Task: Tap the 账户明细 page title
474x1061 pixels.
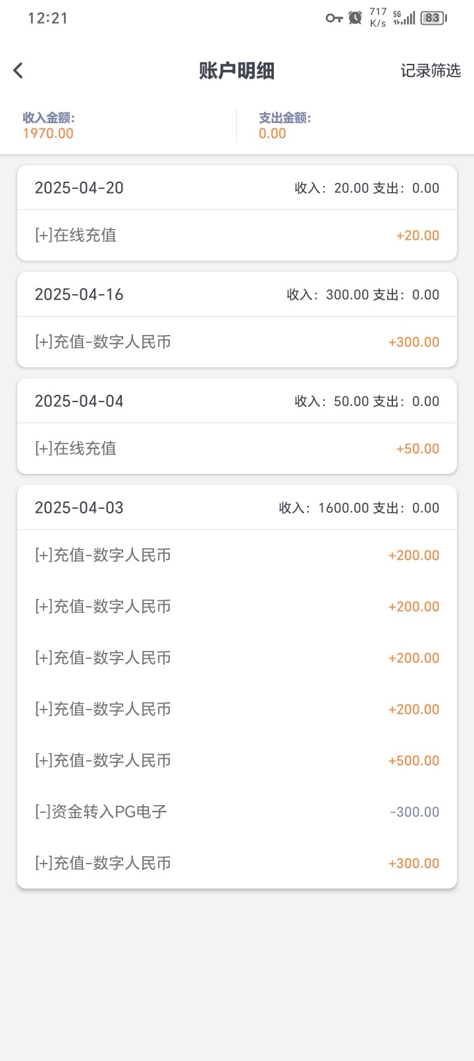Action: pos(237,70)
